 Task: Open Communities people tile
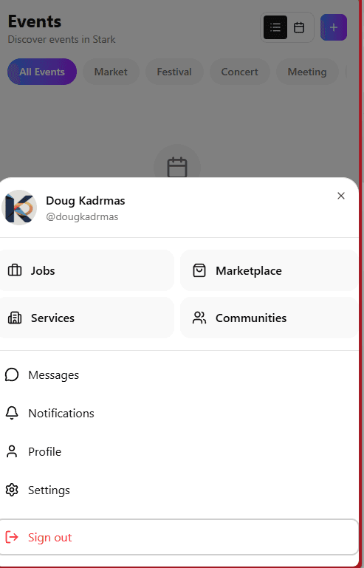click(x=269, y=318)
